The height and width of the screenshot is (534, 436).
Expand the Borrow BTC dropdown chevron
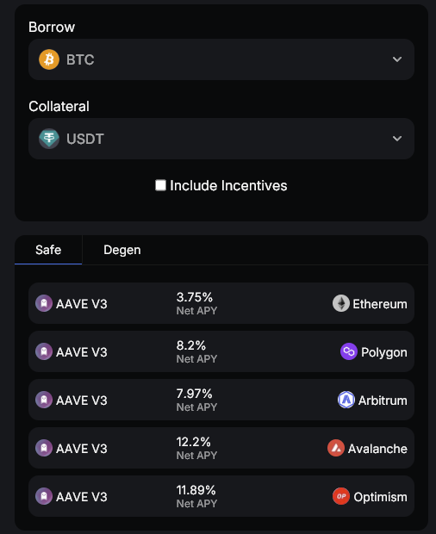click(x=397, y=59)
